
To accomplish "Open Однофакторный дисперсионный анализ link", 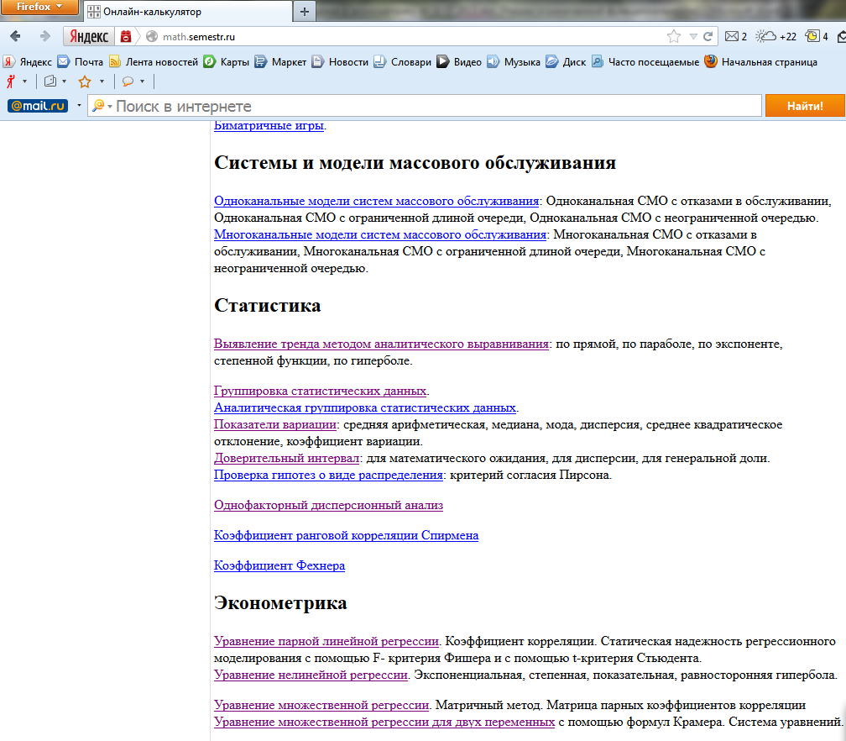I will [x=329, y=505].
